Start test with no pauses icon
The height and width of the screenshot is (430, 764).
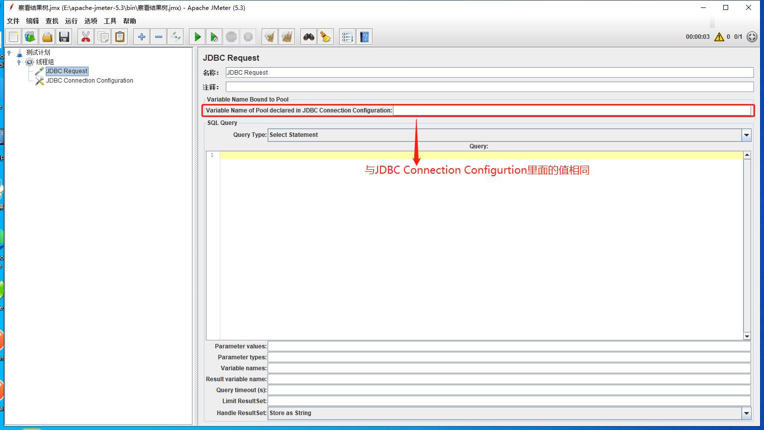tap(214, 37)
